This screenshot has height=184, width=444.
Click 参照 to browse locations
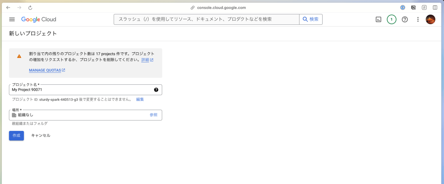[x=153, y=115]
